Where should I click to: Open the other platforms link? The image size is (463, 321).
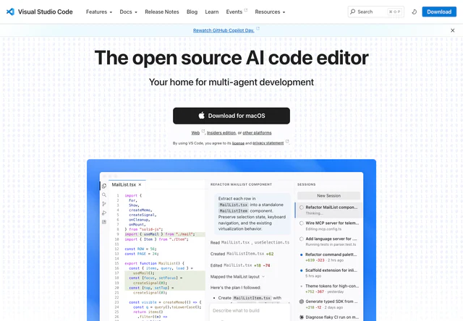click(x=257, y=133)
